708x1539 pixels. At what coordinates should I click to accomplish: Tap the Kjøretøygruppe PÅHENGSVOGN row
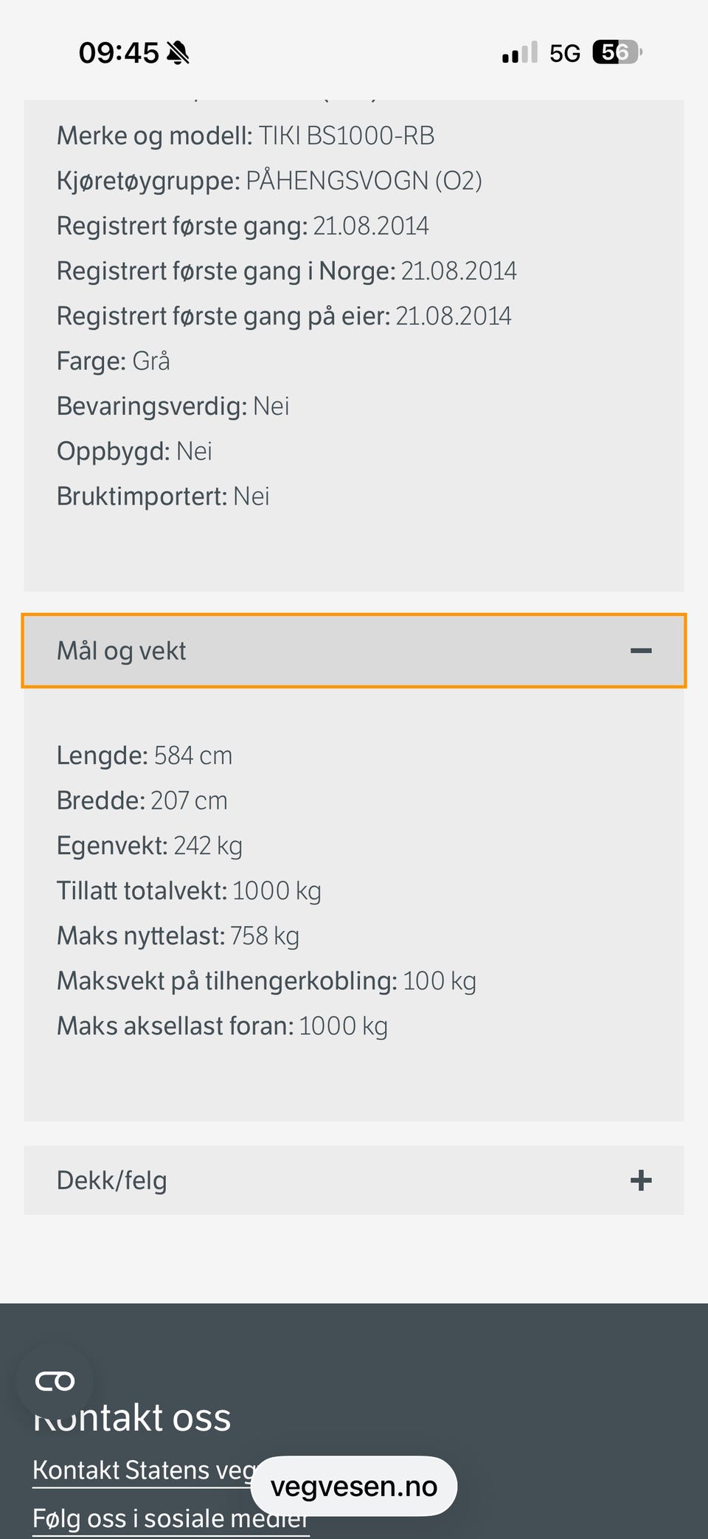tap(269, 181)
